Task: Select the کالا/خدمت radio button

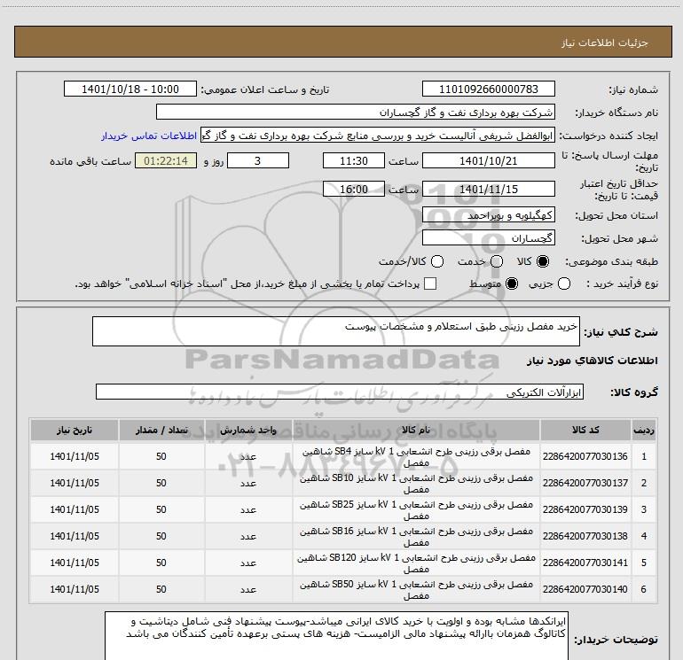Action: coord(437,261)
